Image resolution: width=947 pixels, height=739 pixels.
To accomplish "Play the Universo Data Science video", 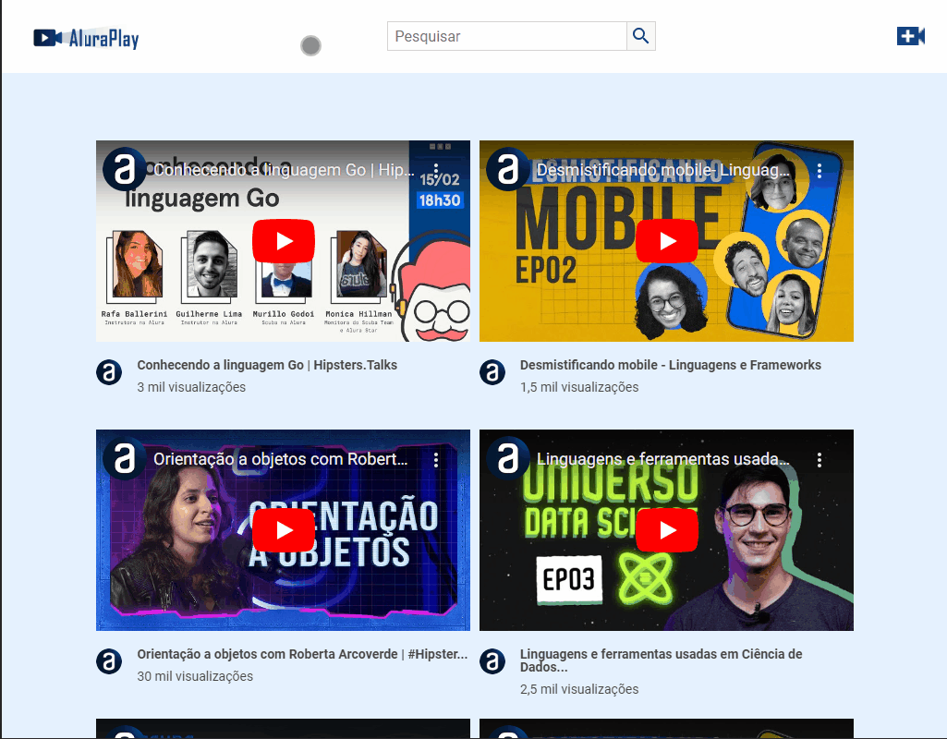I will pyautogui.click(x=667, y=530).
